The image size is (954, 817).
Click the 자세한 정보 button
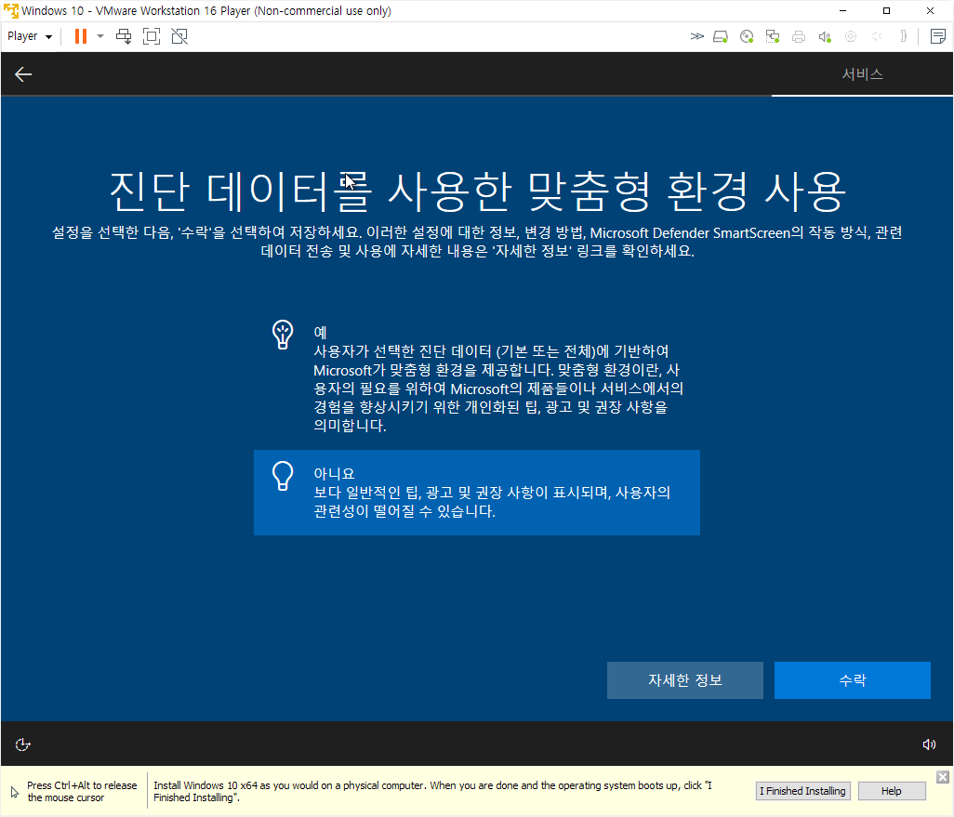pyautogui.click(x=685, y=680)
